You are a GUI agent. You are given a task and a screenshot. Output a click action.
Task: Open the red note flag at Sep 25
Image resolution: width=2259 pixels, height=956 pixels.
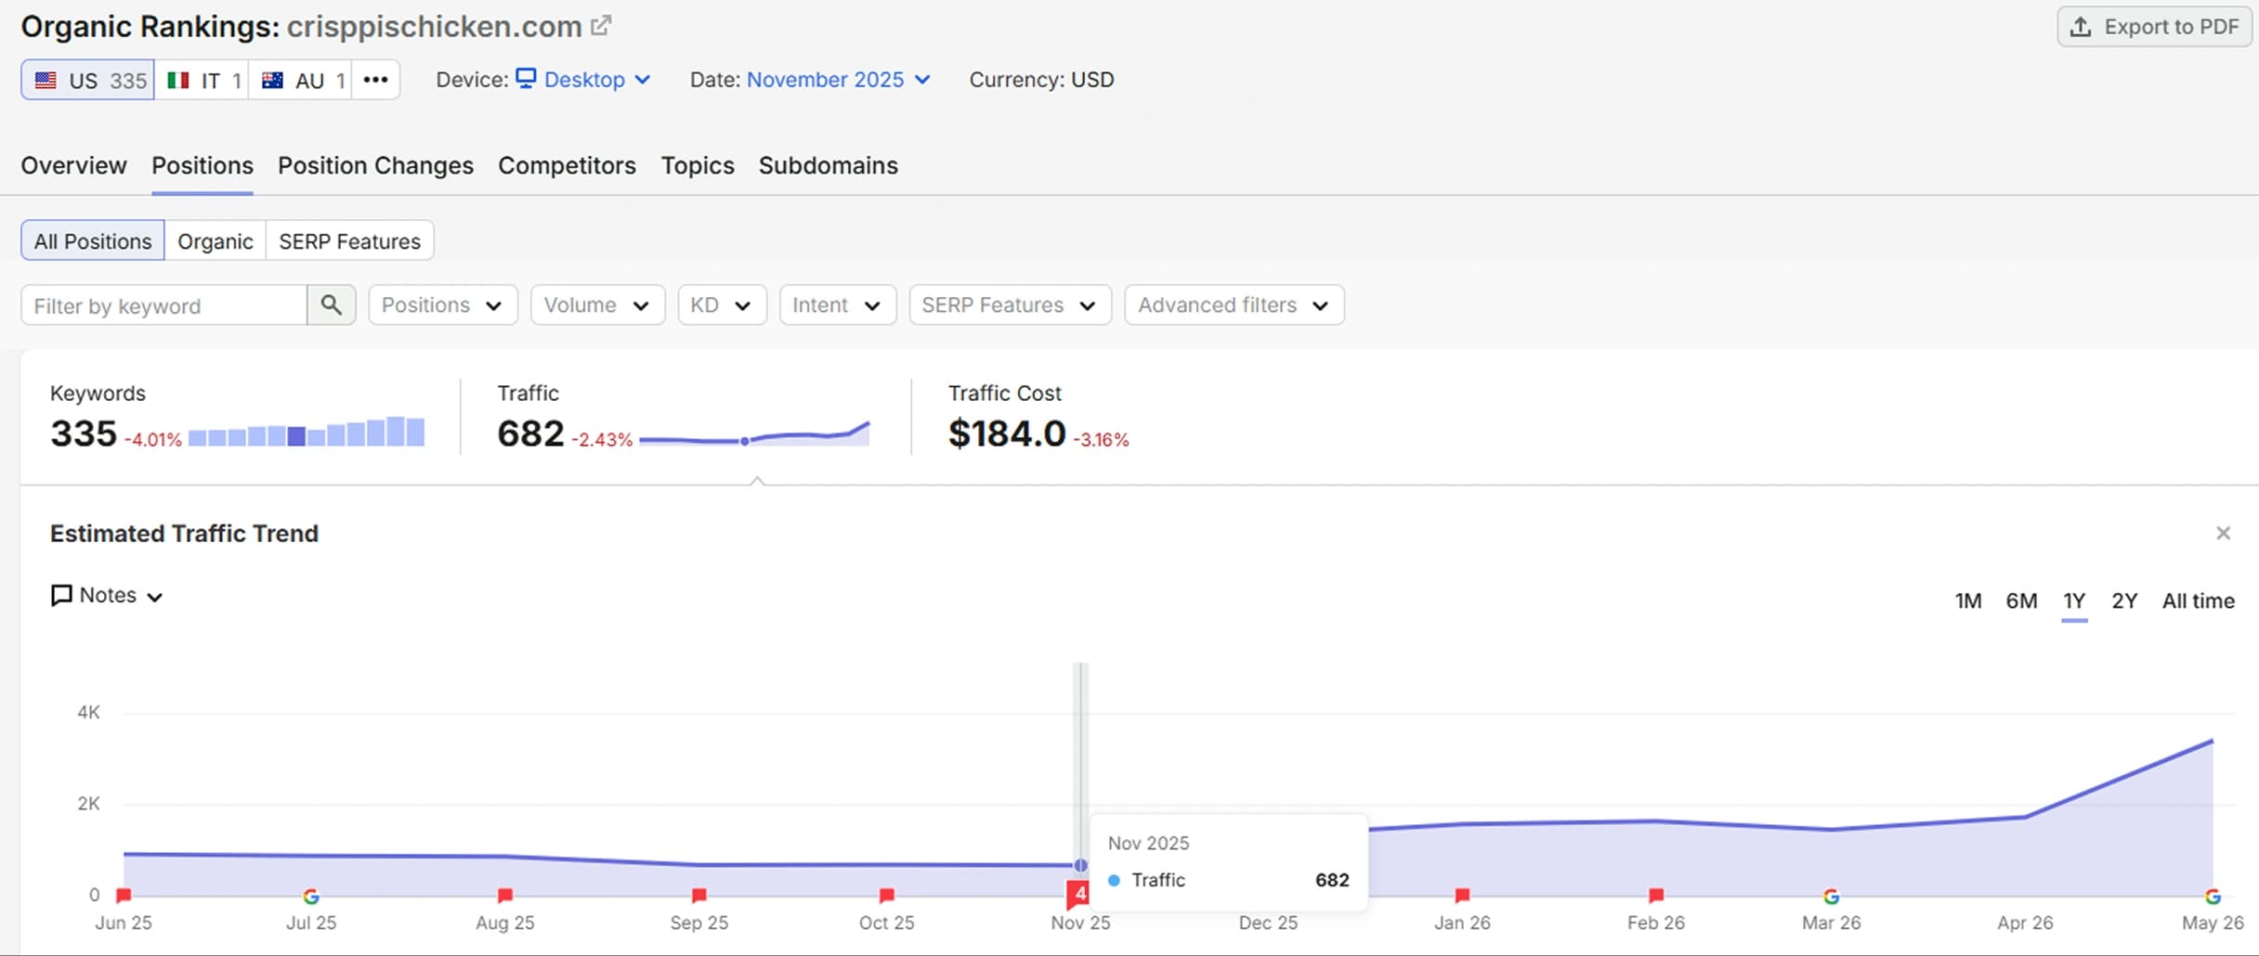coord(699,896)
